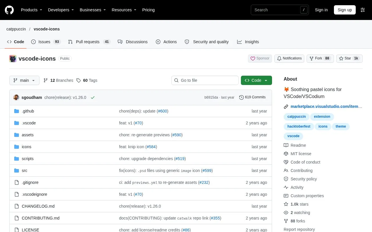
Task: Click the .github folder icon
Action: pos(17,111)
